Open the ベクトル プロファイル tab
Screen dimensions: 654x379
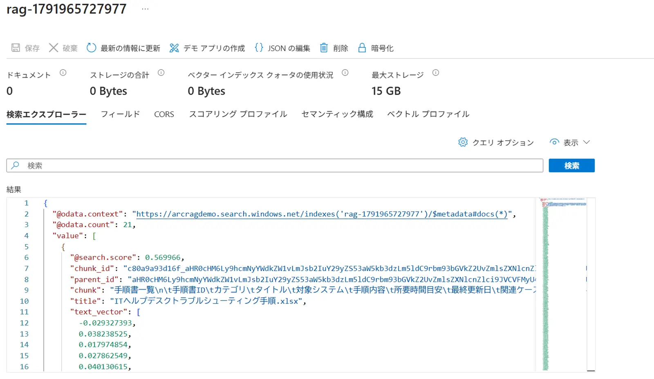[x=428, y=114]
